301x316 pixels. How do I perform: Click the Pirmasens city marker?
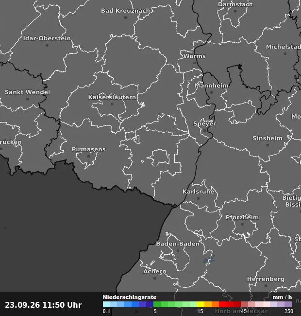(89, 156)
